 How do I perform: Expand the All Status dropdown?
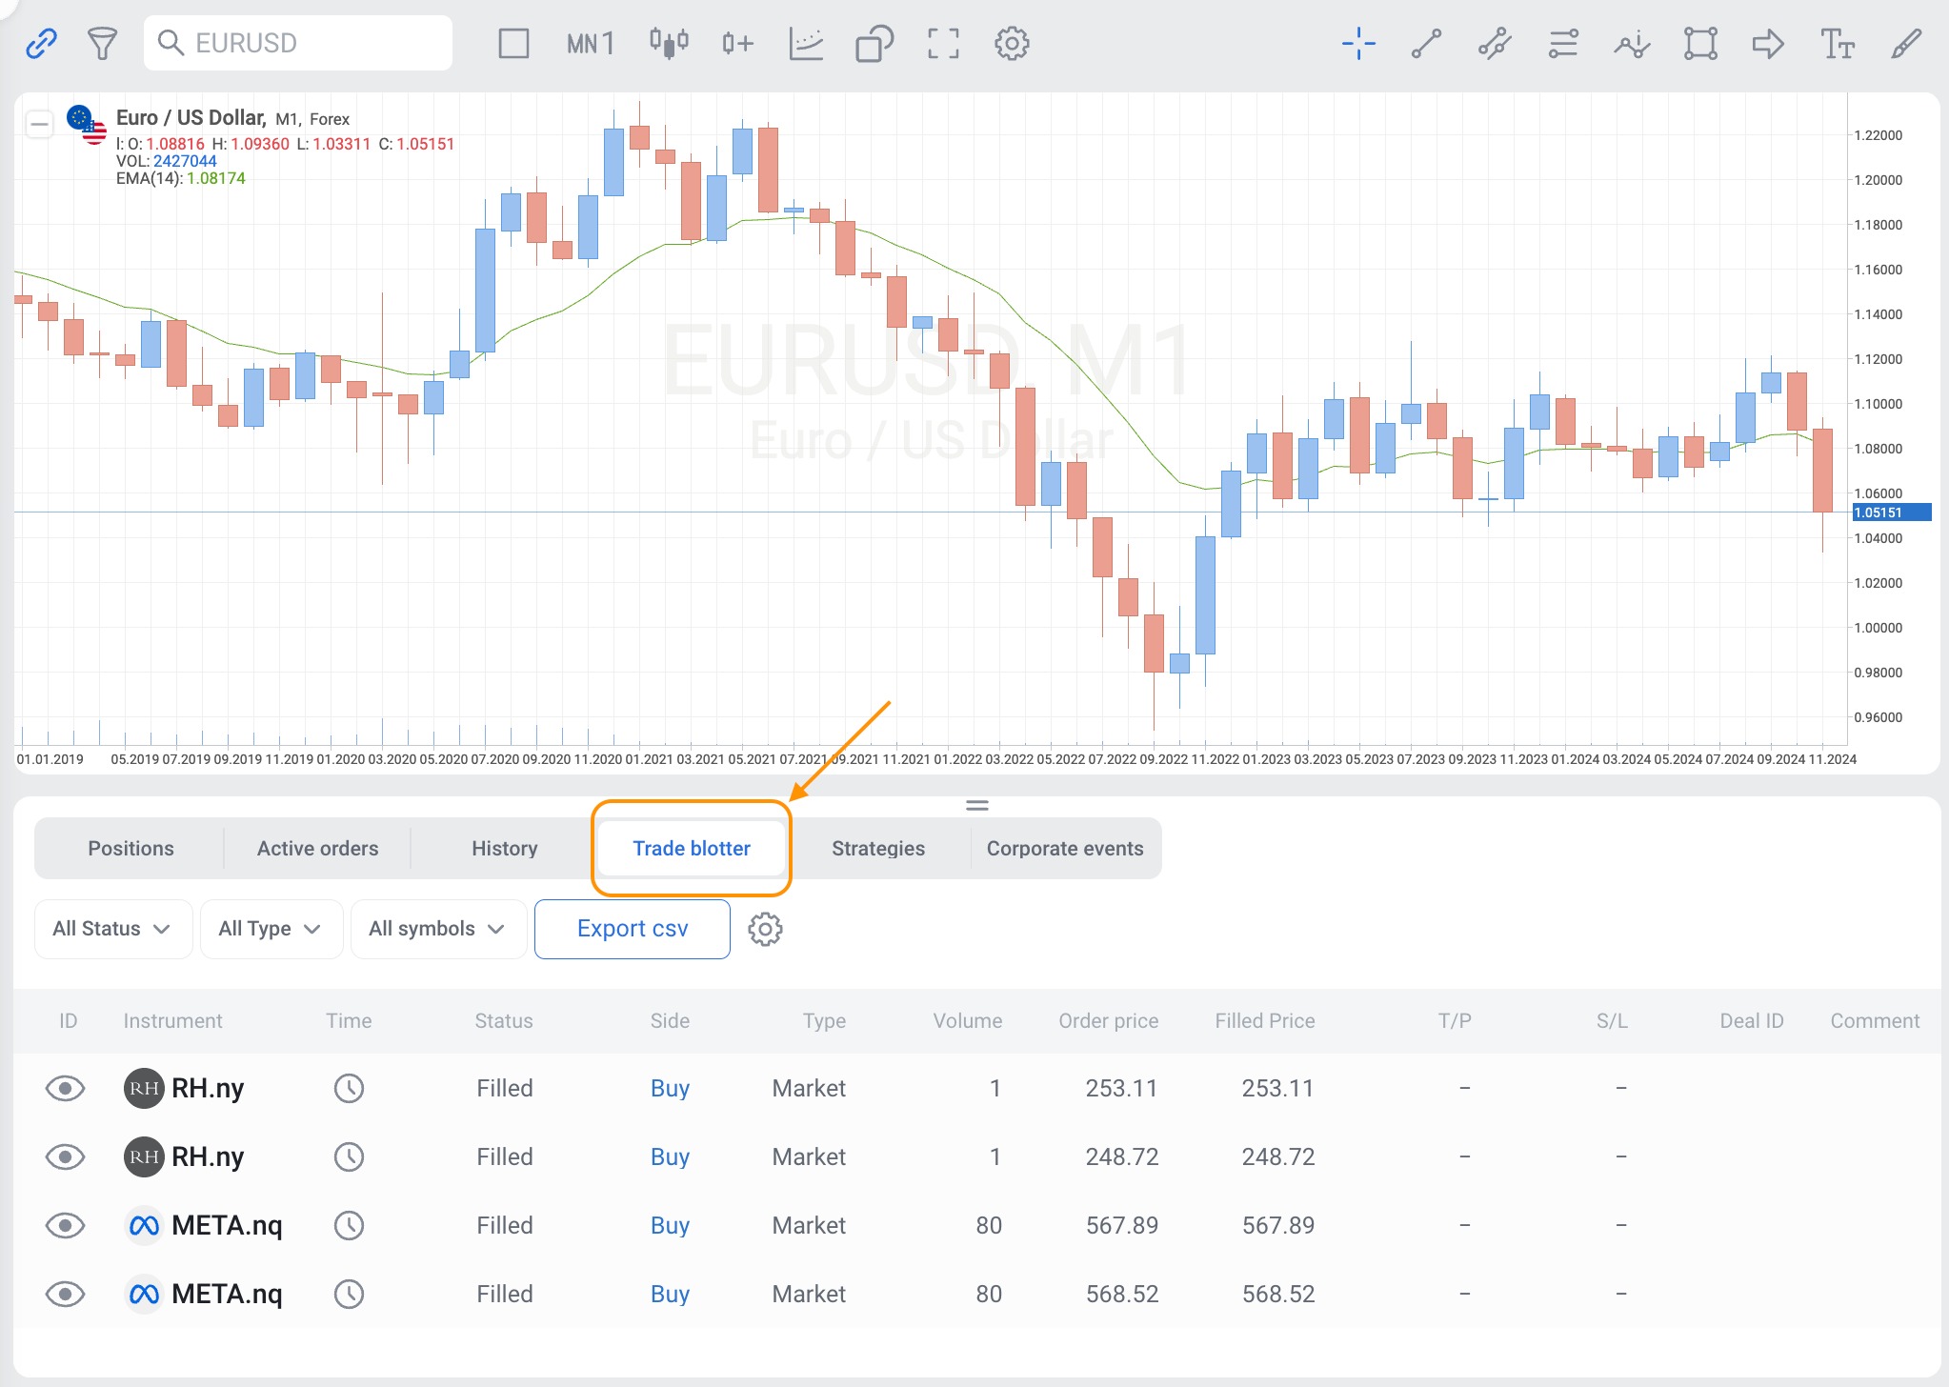coord(112,929)
